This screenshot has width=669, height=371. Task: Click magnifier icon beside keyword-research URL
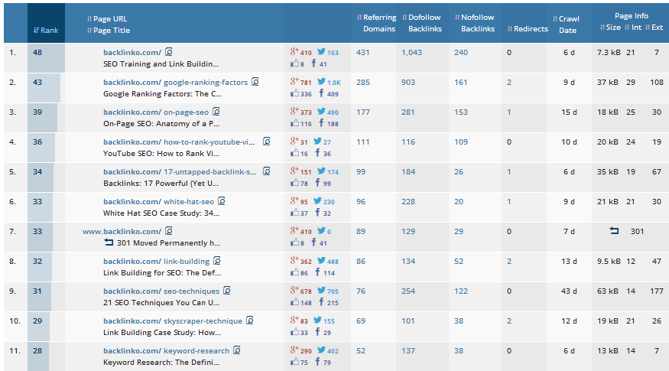click(237, 350)
